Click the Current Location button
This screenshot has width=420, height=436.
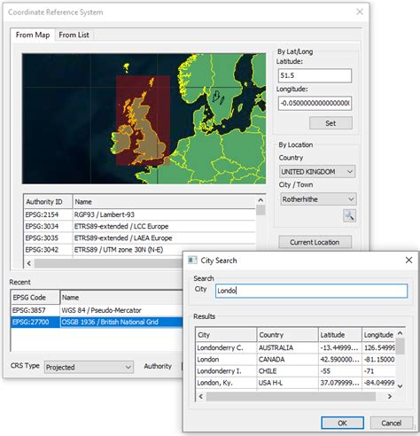pyautogui.click(x=315, y=242)
